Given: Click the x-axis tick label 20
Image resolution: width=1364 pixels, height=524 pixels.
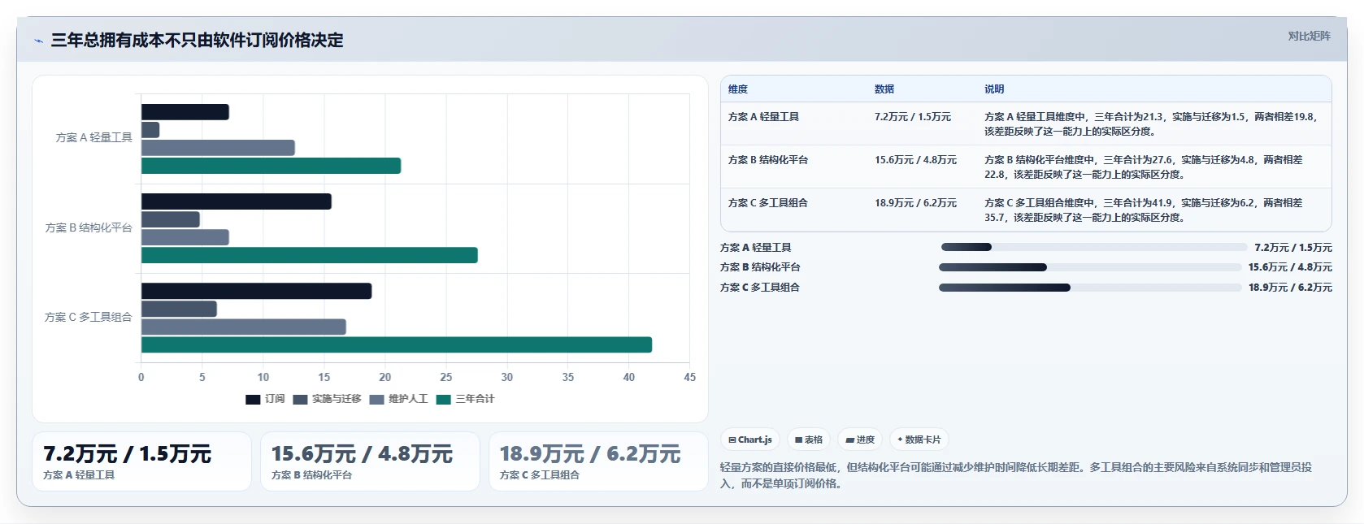Looking at the screenshot, I should [x=385, y=378].
